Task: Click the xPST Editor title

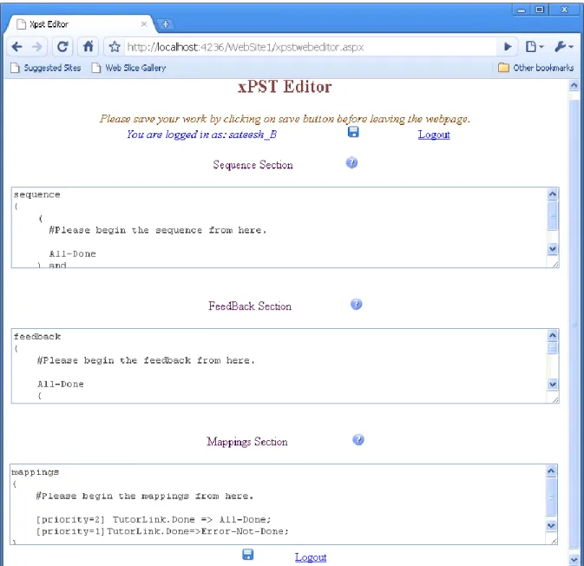Action: 285,87
